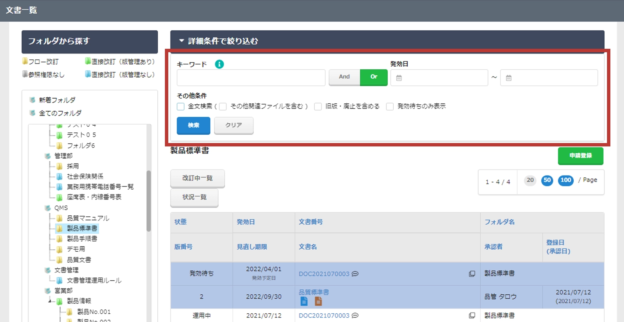Click the copy icon in 発効待ち row
The width and height of the screenshot is (624, 322).
(x=472, y=274)
